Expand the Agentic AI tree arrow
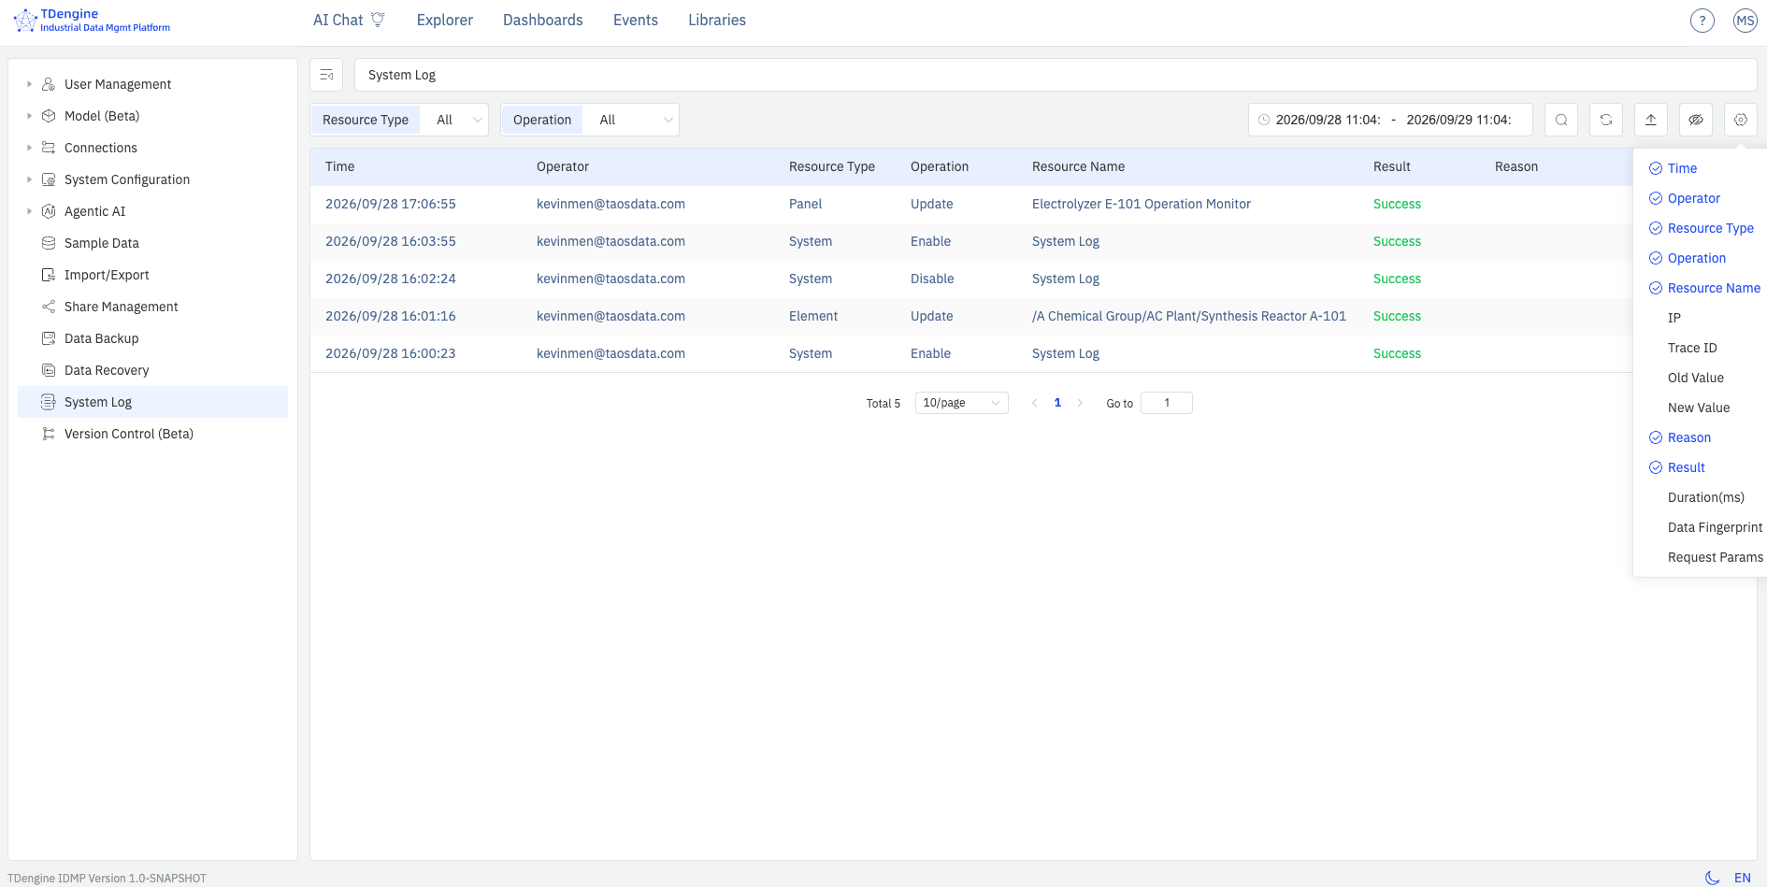Image resolution: width=1767 pixels, height=887 pixels. (x=29, y=211)
